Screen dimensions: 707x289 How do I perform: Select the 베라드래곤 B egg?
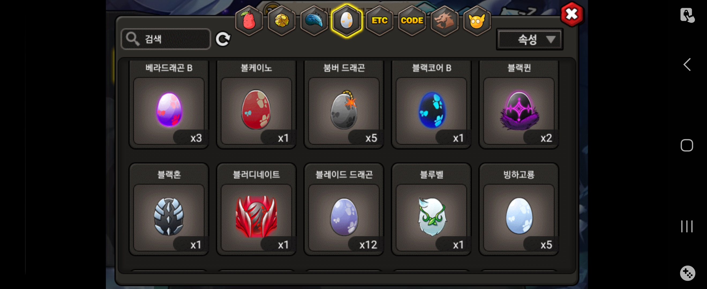tap(169, 104)
